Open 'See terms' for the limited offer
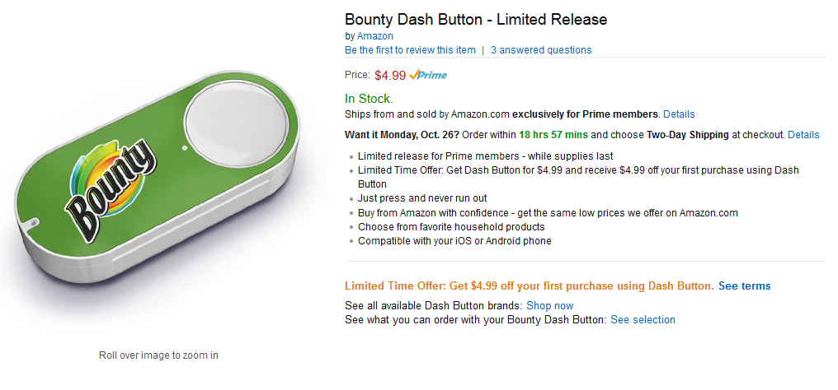838x390 pixels. click(x=744, y=286)
